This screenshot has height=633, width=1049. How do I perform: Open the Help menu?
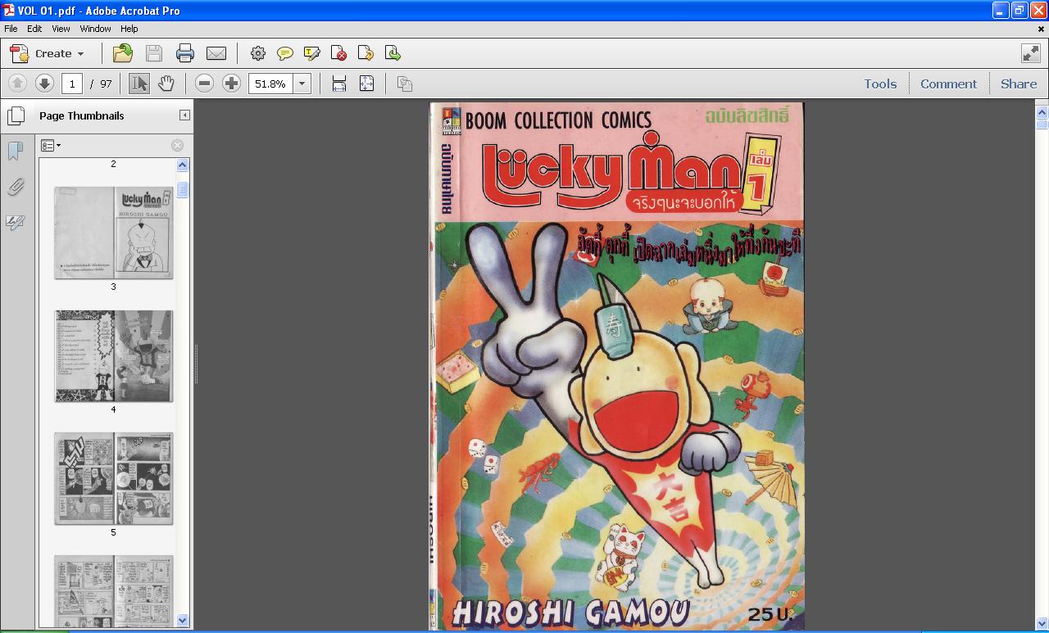129,29
